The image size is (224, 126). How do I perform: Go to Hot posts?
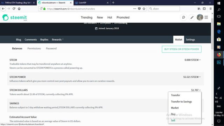[110, 17]
